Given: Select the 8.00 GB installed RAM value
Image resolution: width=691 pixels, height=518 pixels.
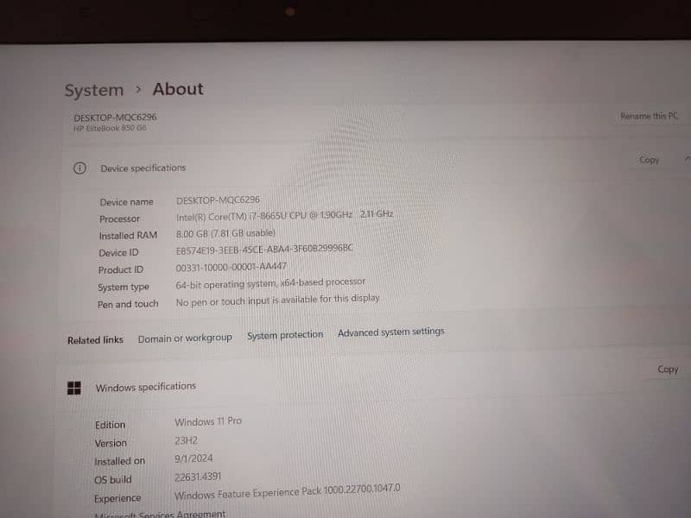Looking at the screenshot, I should point(225,233).
